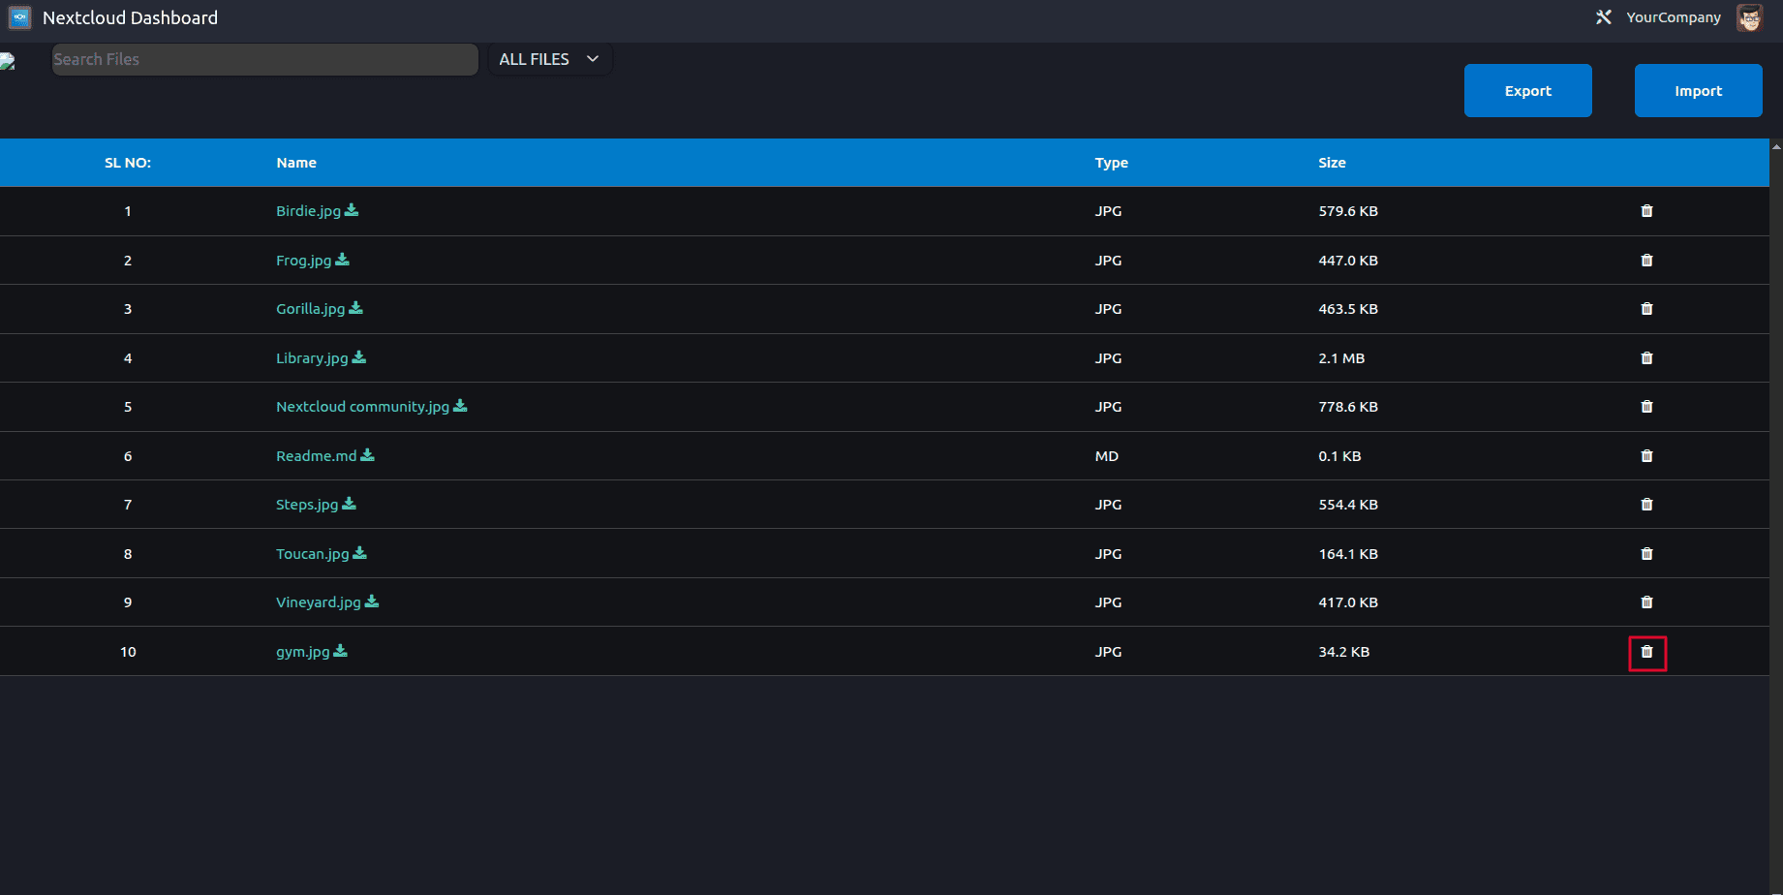
Task: Download Nextcloud community.jpg via its download icon
Action: pyautogui.click(x=460, y=406)
